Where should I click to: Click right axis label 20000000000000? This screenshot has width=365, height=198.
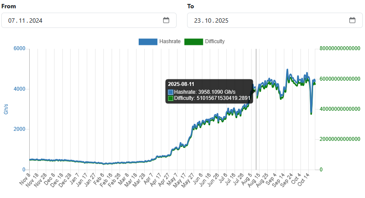coord(340,139)
